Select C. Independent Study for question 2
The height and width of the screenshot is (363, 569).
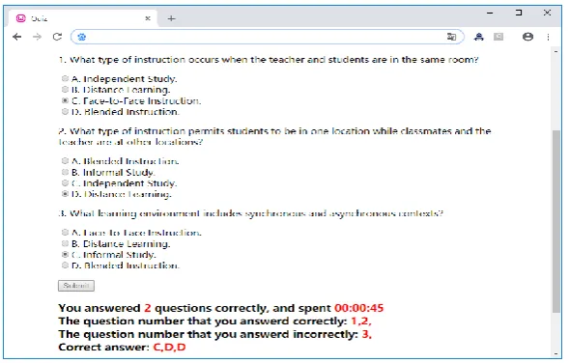pos(65,182)
